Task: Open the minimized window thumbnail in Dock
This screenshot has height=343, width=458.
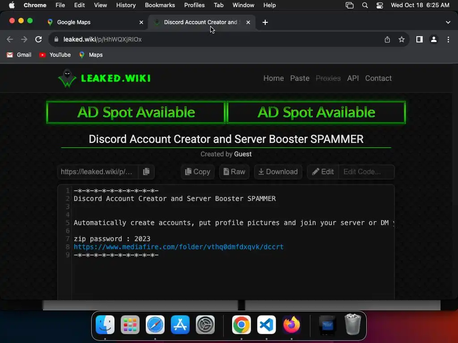Action: (x=327, y=325)
